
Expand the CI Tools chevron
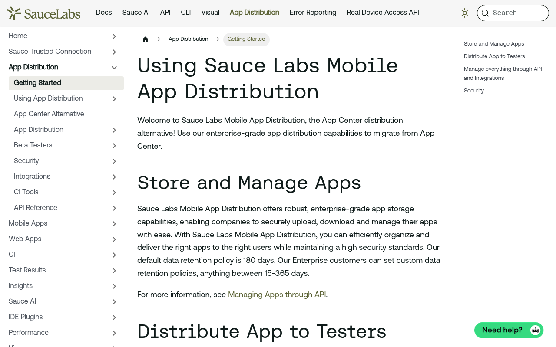coord(114,193)
